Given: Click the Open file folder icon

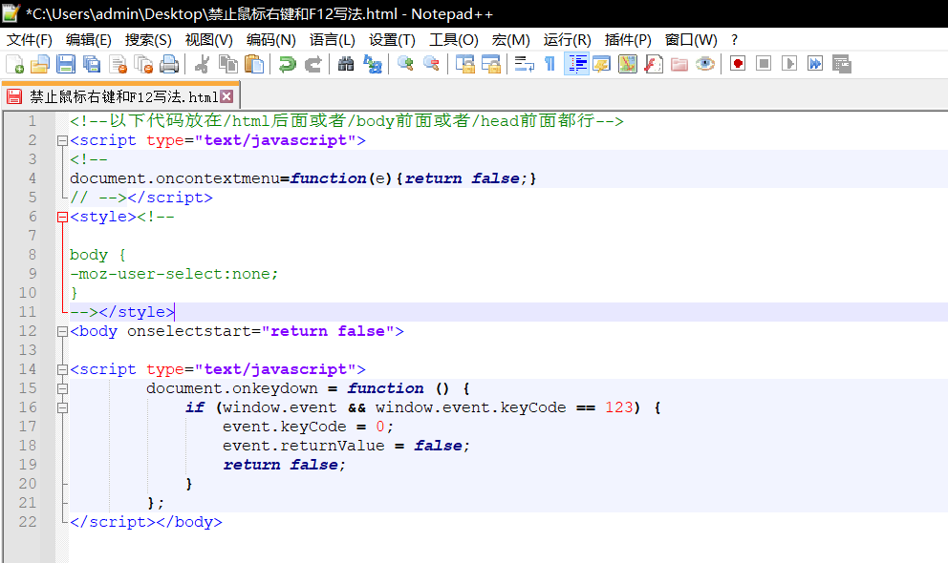Looking at the screenshot, I should tap(40, 64).
